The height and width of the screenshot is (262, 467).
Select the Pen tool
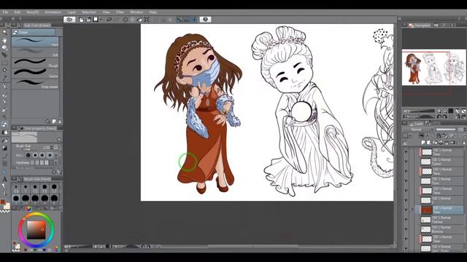pos(4,87)
